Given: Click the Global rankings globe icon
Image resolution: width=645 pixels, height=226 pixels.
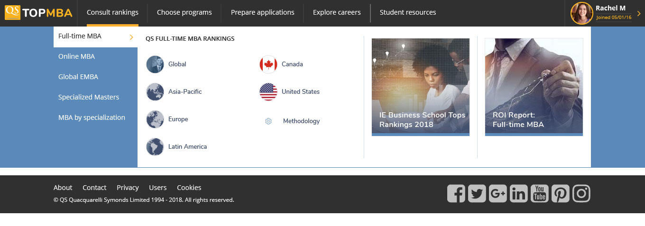Looking at the screenshot, I should pos(155,64).
